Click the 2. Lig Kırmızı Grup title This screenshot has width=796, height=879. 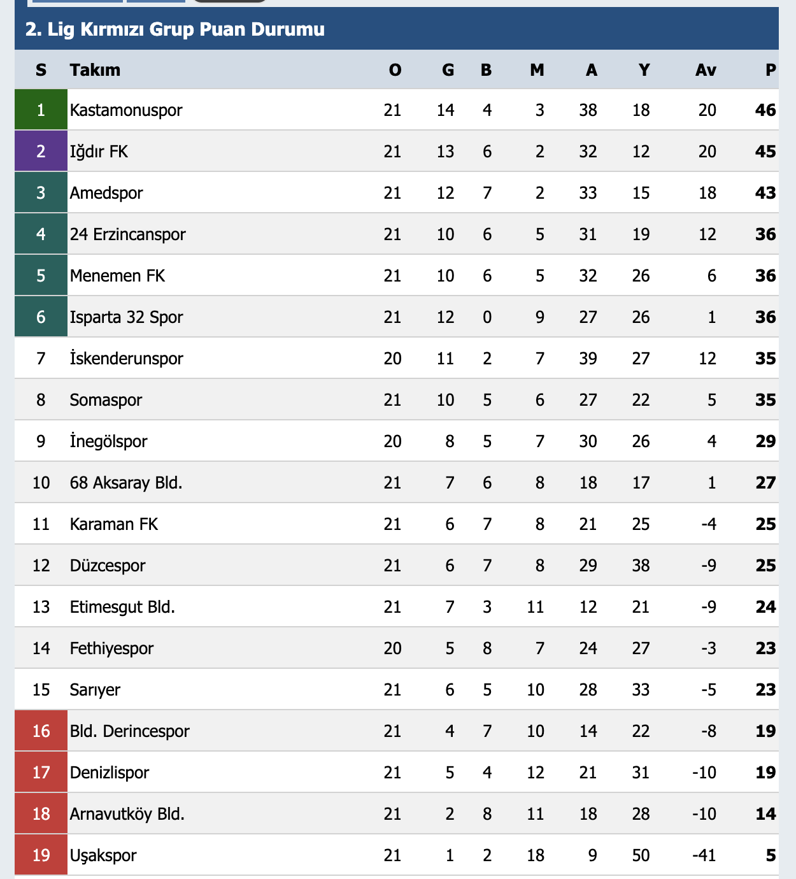175,29
